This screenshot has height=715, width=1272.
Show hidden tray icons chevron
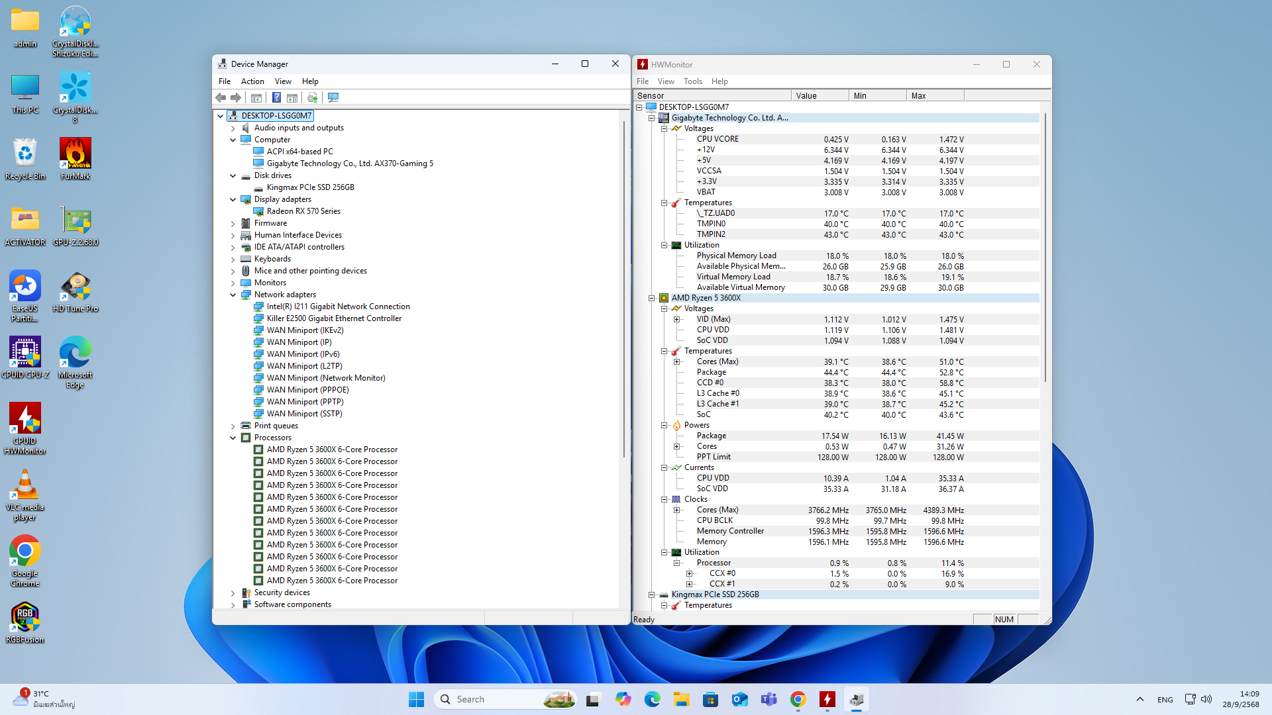(x=1139, y=699)
